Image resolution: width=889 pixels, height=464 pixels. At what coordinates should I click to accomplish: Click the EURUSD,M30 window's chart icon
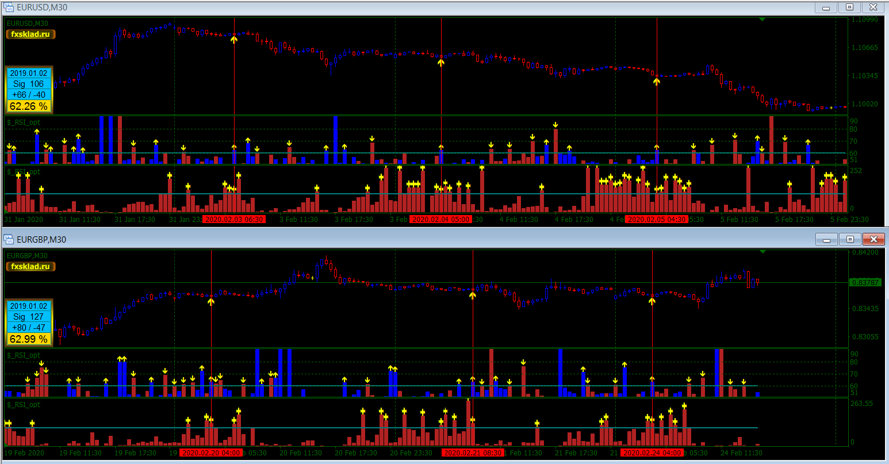(9, 7)
